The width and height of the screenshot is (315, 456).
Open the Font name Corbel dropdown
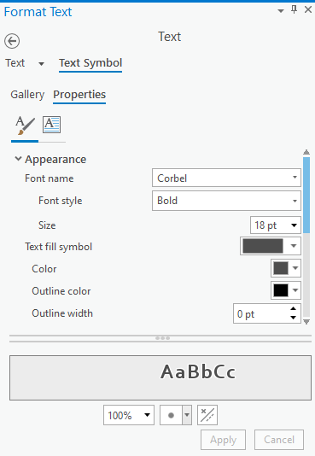coord(226,178)
